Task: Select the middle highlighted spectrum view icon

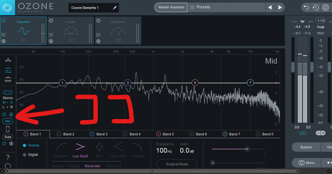Action: (x=8, y=70)
